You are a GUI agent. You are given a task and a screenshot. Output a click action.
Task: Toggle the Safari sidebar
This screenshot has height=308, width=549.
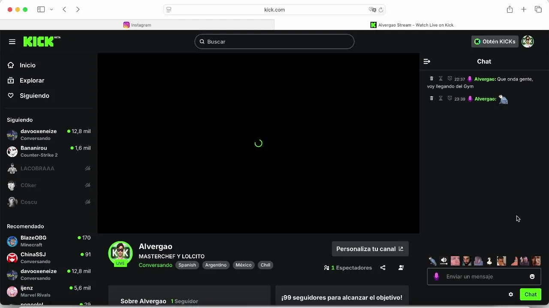[x=41, y=9]
